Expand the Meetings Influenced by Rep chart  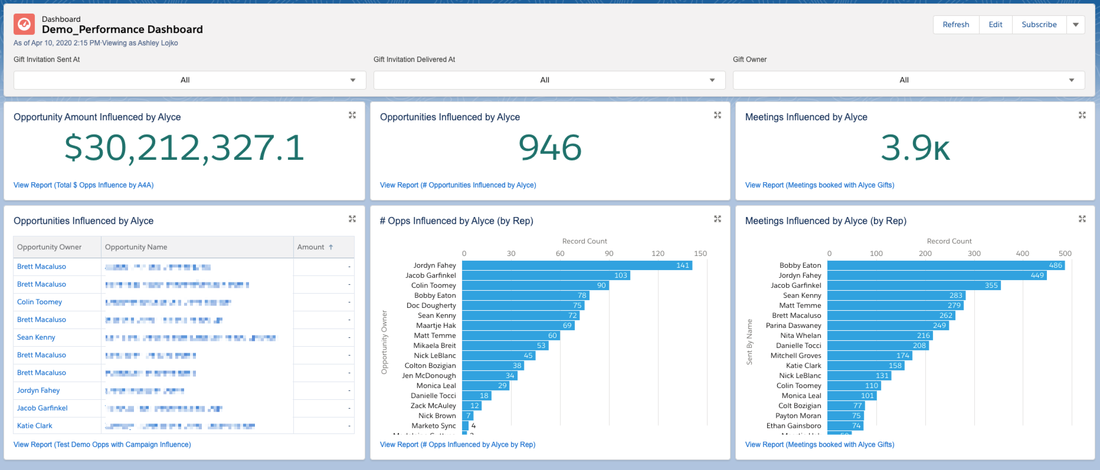pos(1082,219)
